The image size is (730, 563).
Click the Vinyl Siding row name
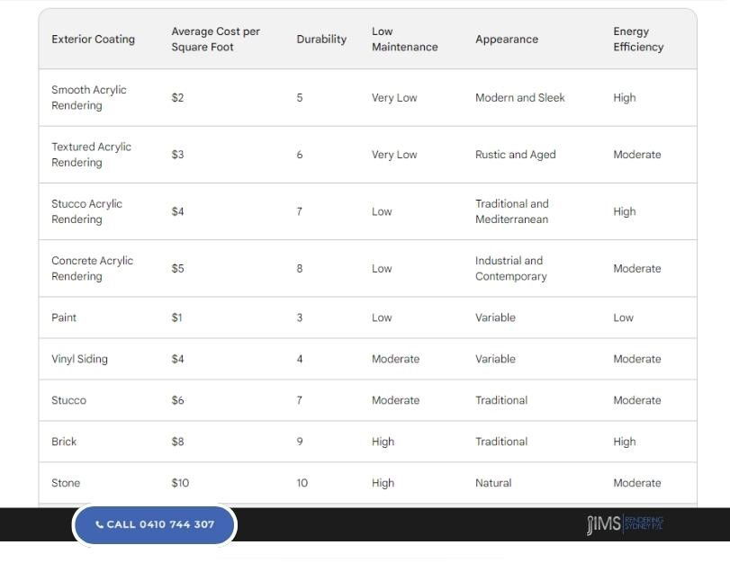click(79, 359)
